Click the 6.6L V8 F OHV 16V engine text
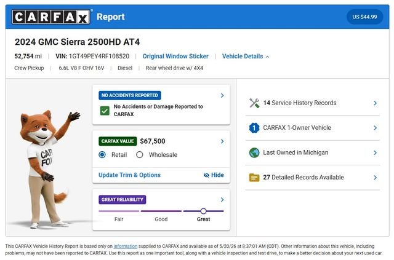Screen dimensions: 394x260 point(81,68)
